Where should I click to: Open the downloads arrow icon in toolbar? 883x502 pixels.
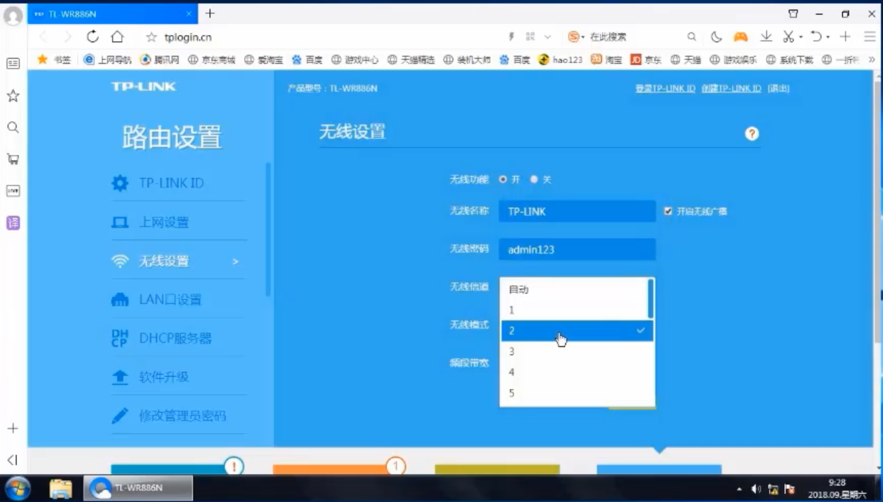click(766, 37)
